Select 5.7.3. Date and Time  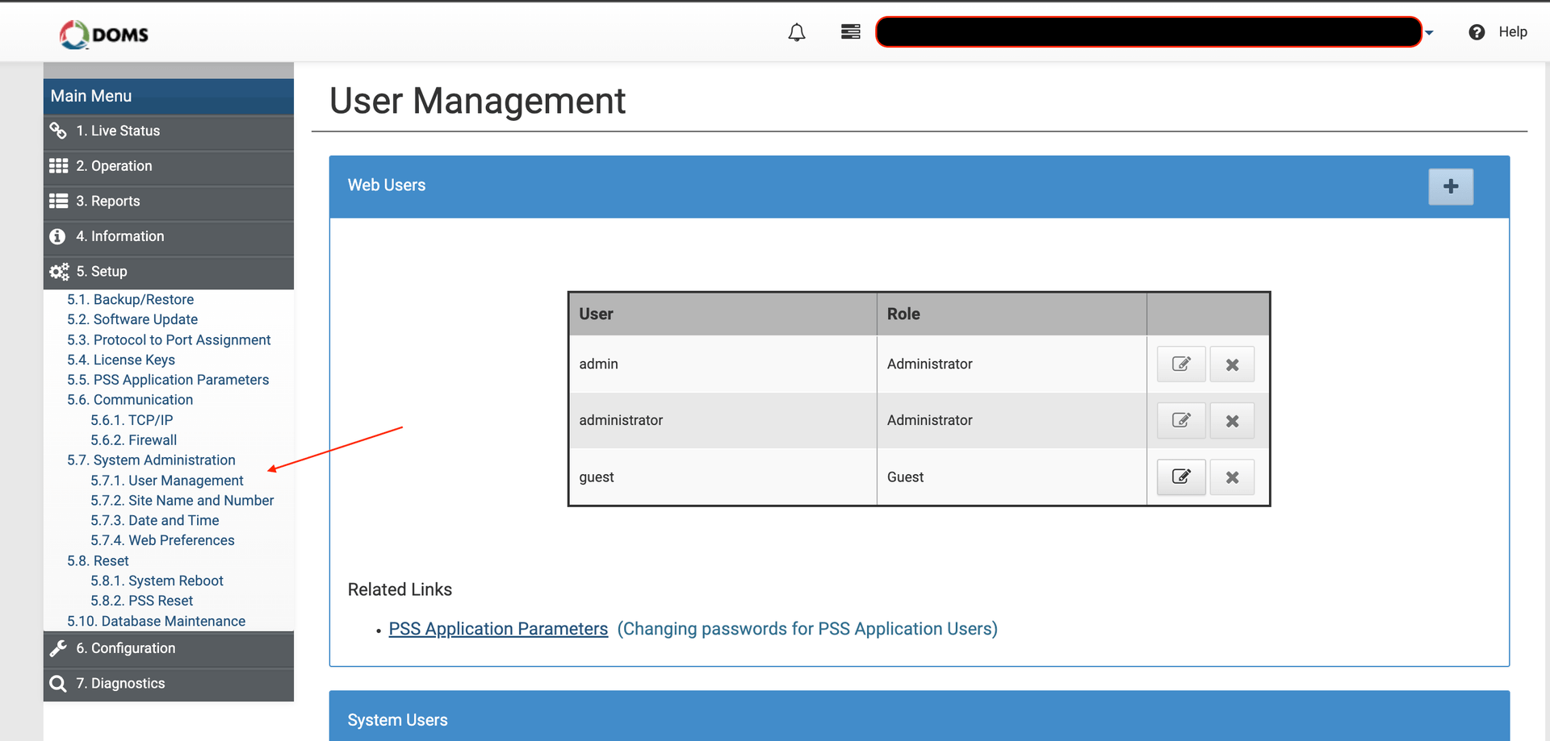pos(154,521)
